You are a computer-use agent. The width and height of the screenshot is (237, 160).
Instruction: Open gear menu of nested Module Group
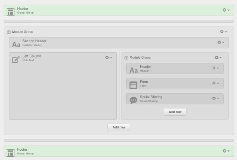(x=218, y=58)
